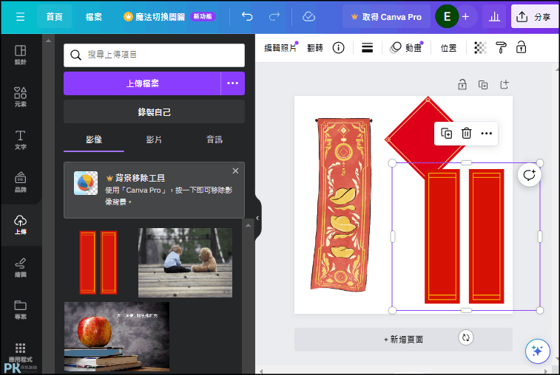The width and height of the screenshot is (560, 375).
Task: Add page icon above canvas
Action: coord(504,84)
